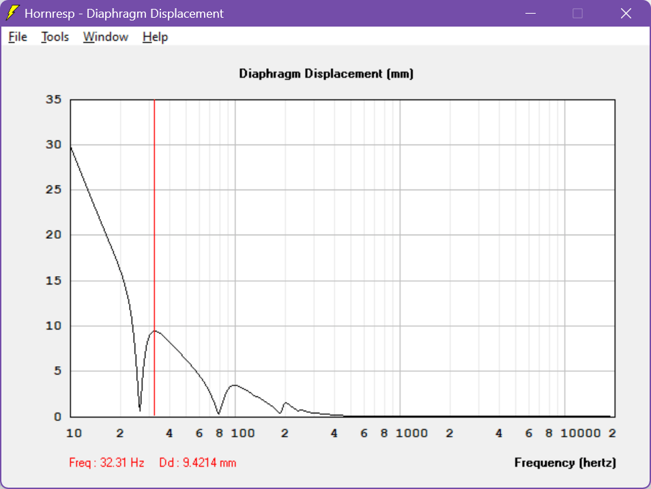Open the Tools menu

coord(55,37)
